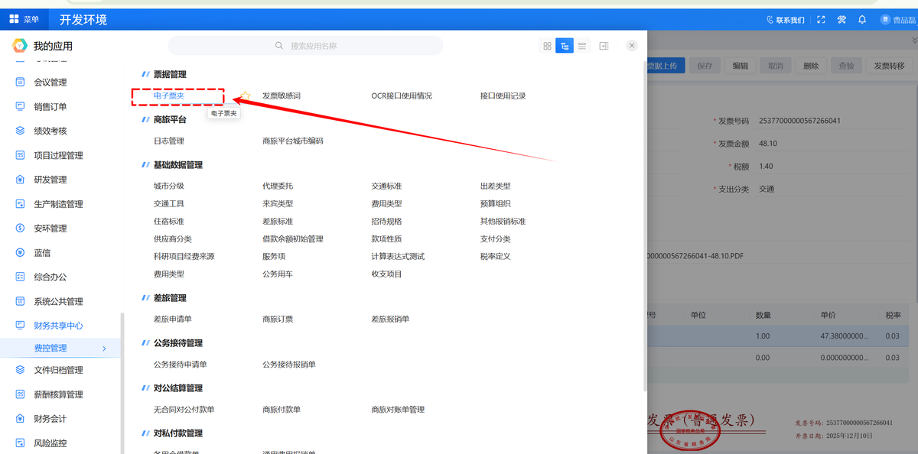The height and width of the screenshot is (454, 918).
Task: Click the 删除 button
Action: [x=811, y=66]
